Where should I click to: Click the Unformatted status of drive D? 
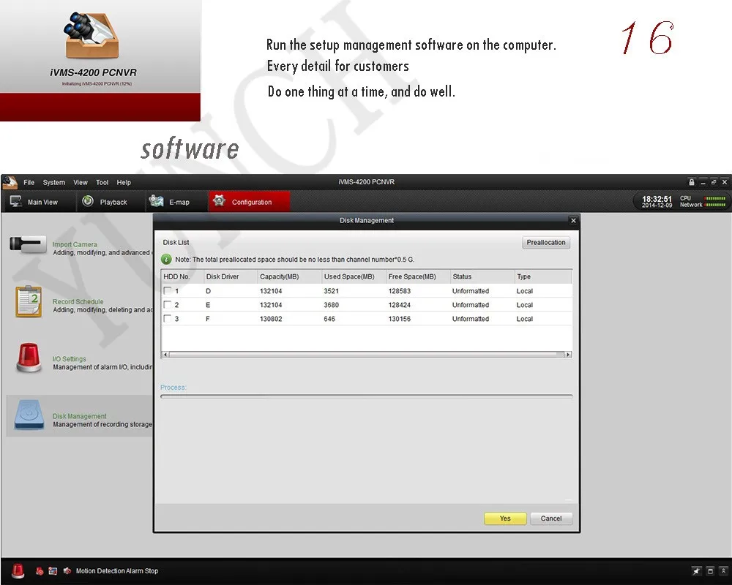tap(471, 291)
